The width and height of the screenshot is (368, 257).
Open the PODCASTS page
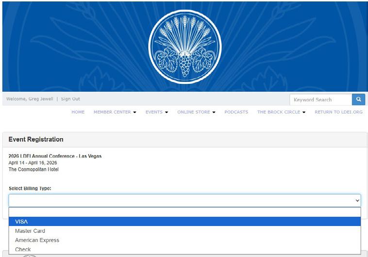236,112
